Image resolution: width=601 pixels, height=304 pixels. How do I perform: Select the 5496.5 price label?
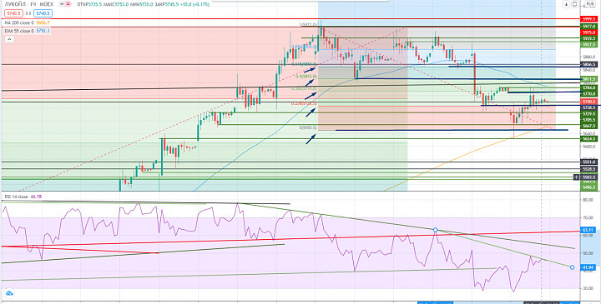(x=589, y=187)
